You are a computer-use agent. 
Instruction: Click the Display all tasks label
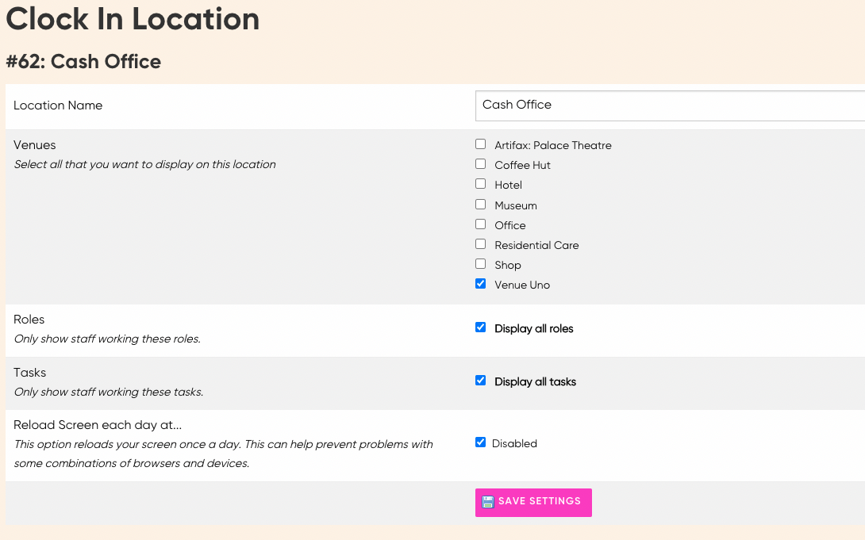coord(535,381)
